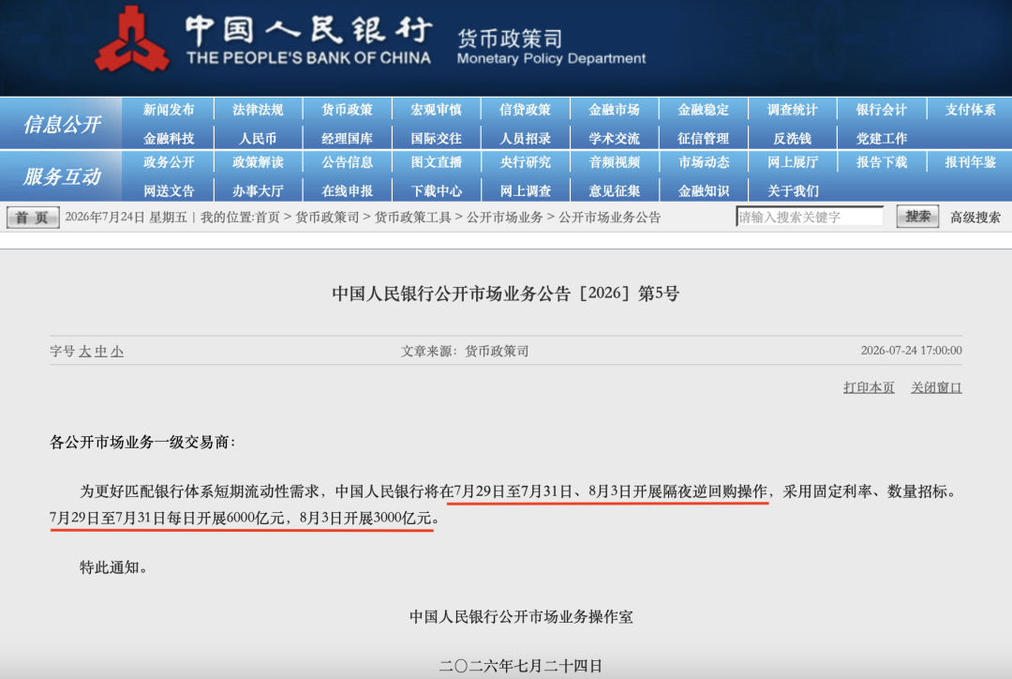
Task: Open 人民币 menu item
Action: tap(258, 138)
